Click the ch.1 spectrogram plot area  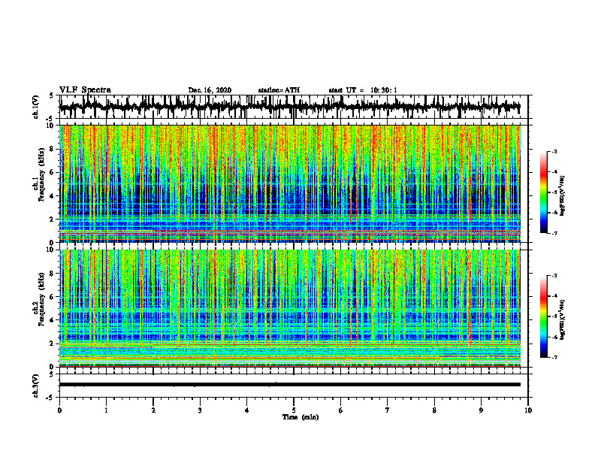tap(290, 183)
